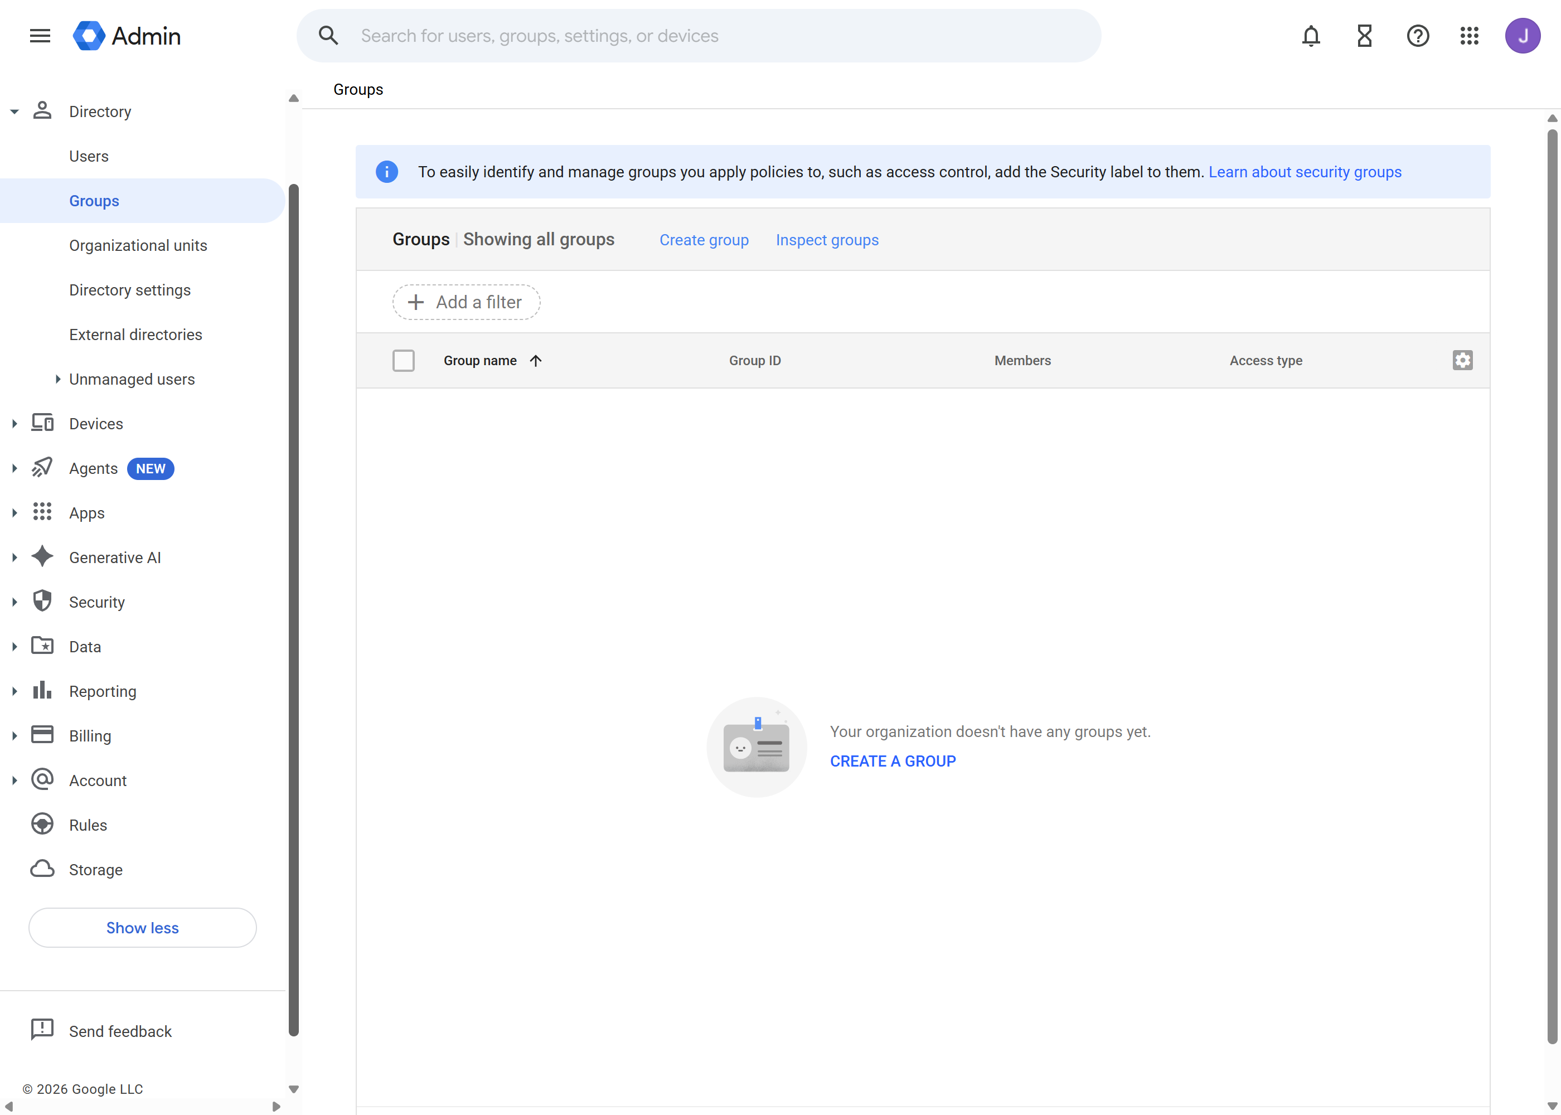1561x1115 pixels.
Task: Click the Agents rocket icon
Action: (42, 468)
